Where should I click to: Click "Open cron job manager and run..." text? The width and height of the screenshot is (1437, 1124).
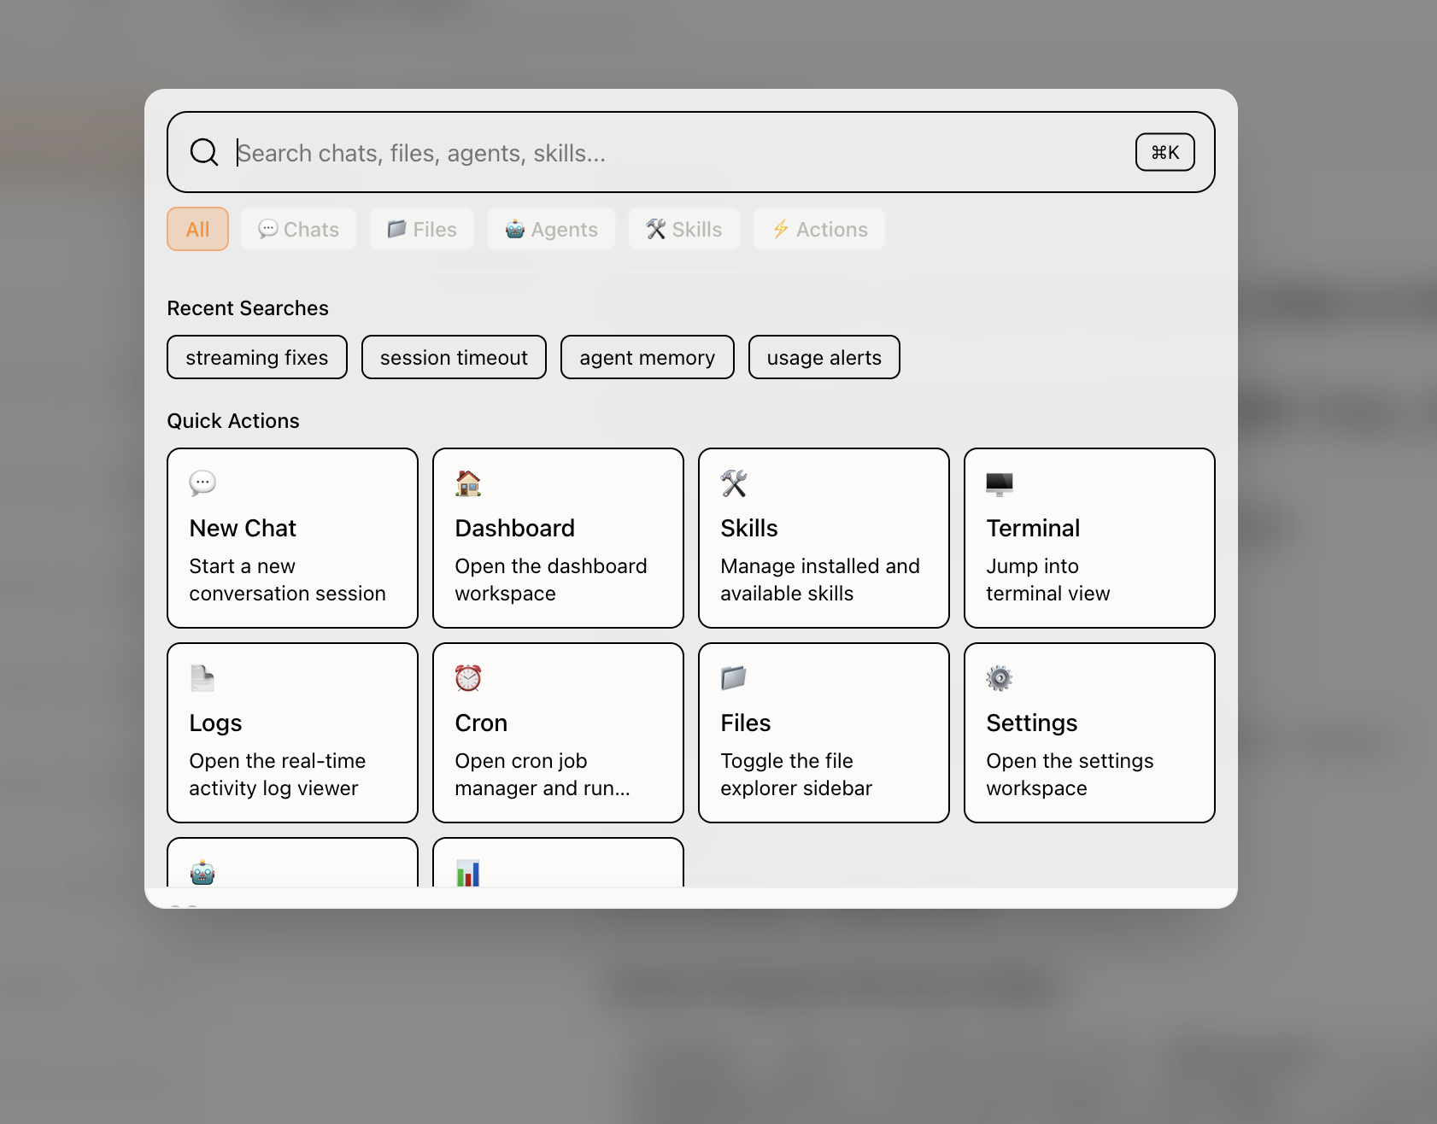pyautogui.click(x=543, y=775)
